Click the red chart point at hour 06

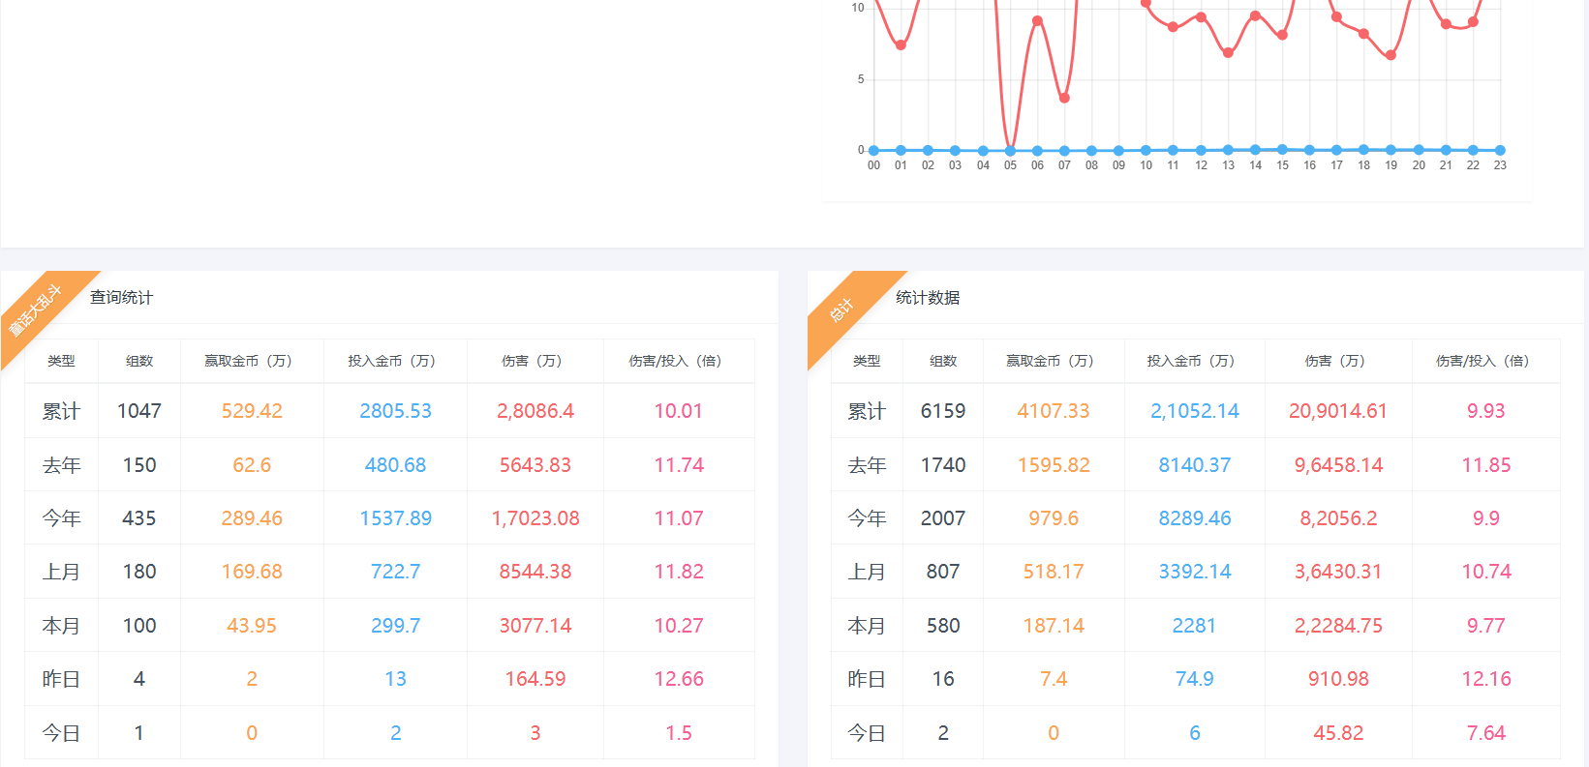pos(1037,20)
